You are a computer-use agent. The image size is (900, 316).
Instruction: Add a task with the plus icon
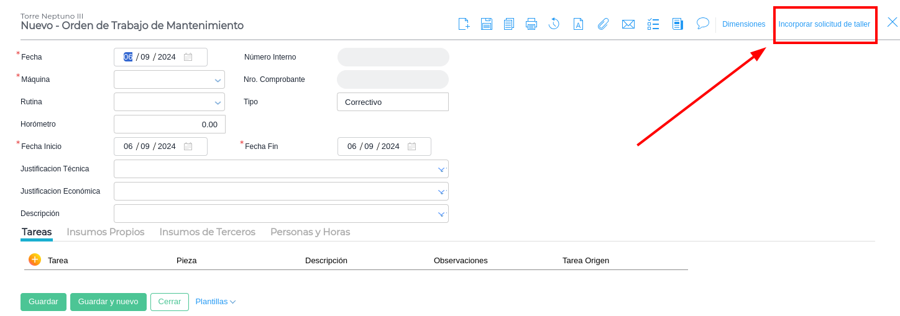(35, 260)
